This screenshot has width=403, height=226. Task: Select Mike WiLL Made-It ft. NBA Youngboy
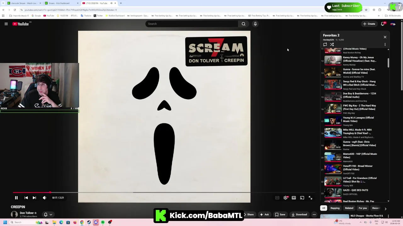(x=354, y=133)
